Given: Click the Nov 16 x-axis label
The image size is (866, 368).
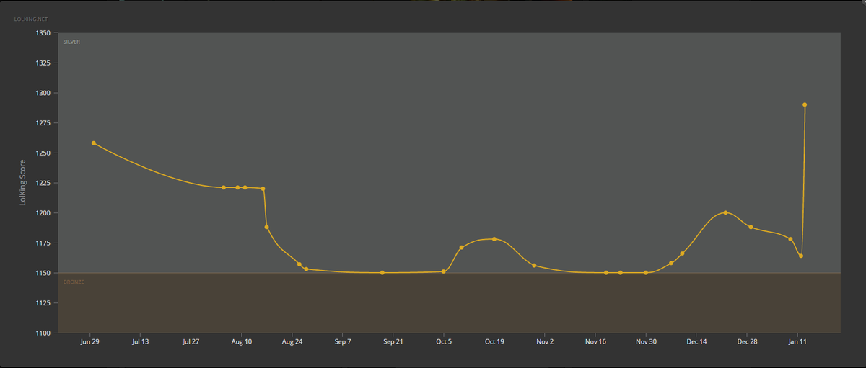Looking at the screenshot, I should [x=595, y=341].
